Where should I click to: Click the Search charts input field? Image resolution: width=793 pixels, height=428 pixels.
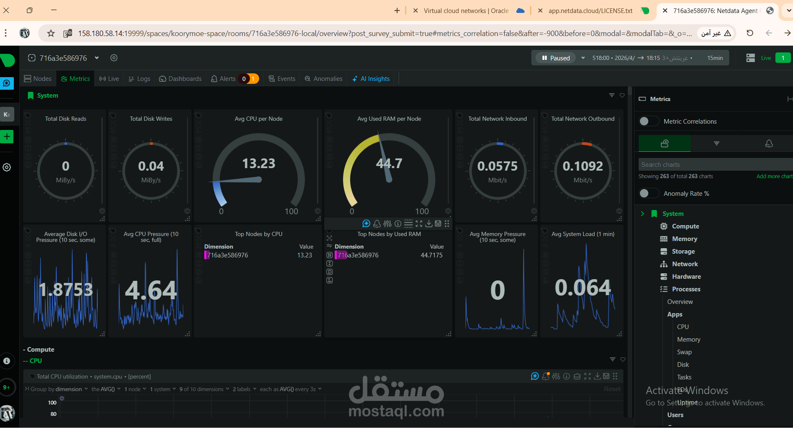pyautogui.click(x=715, y=164)
